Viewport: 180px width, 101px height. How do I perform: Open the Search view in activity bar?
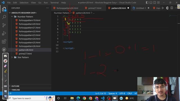click(x=4, y=17)
